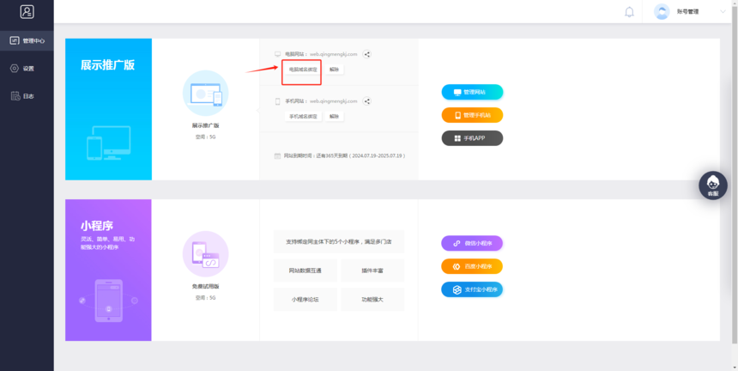Open the 客服 customer service widget

712,185
